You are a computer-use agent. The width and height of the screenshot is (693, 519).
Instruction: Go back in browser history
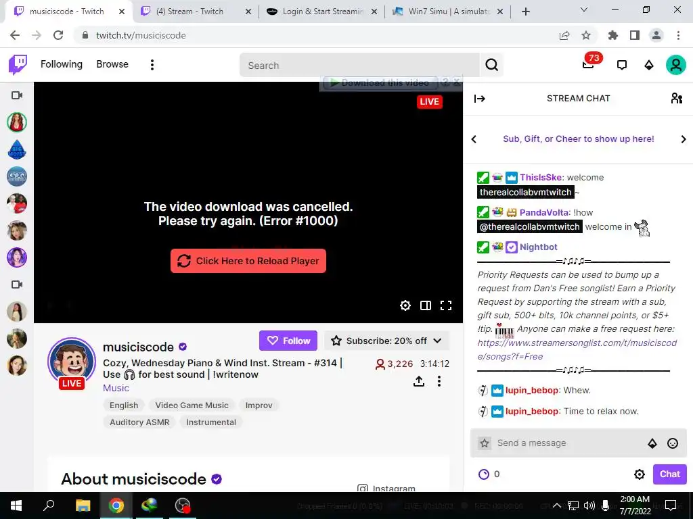pyautogui.click(x=15, y=35)
